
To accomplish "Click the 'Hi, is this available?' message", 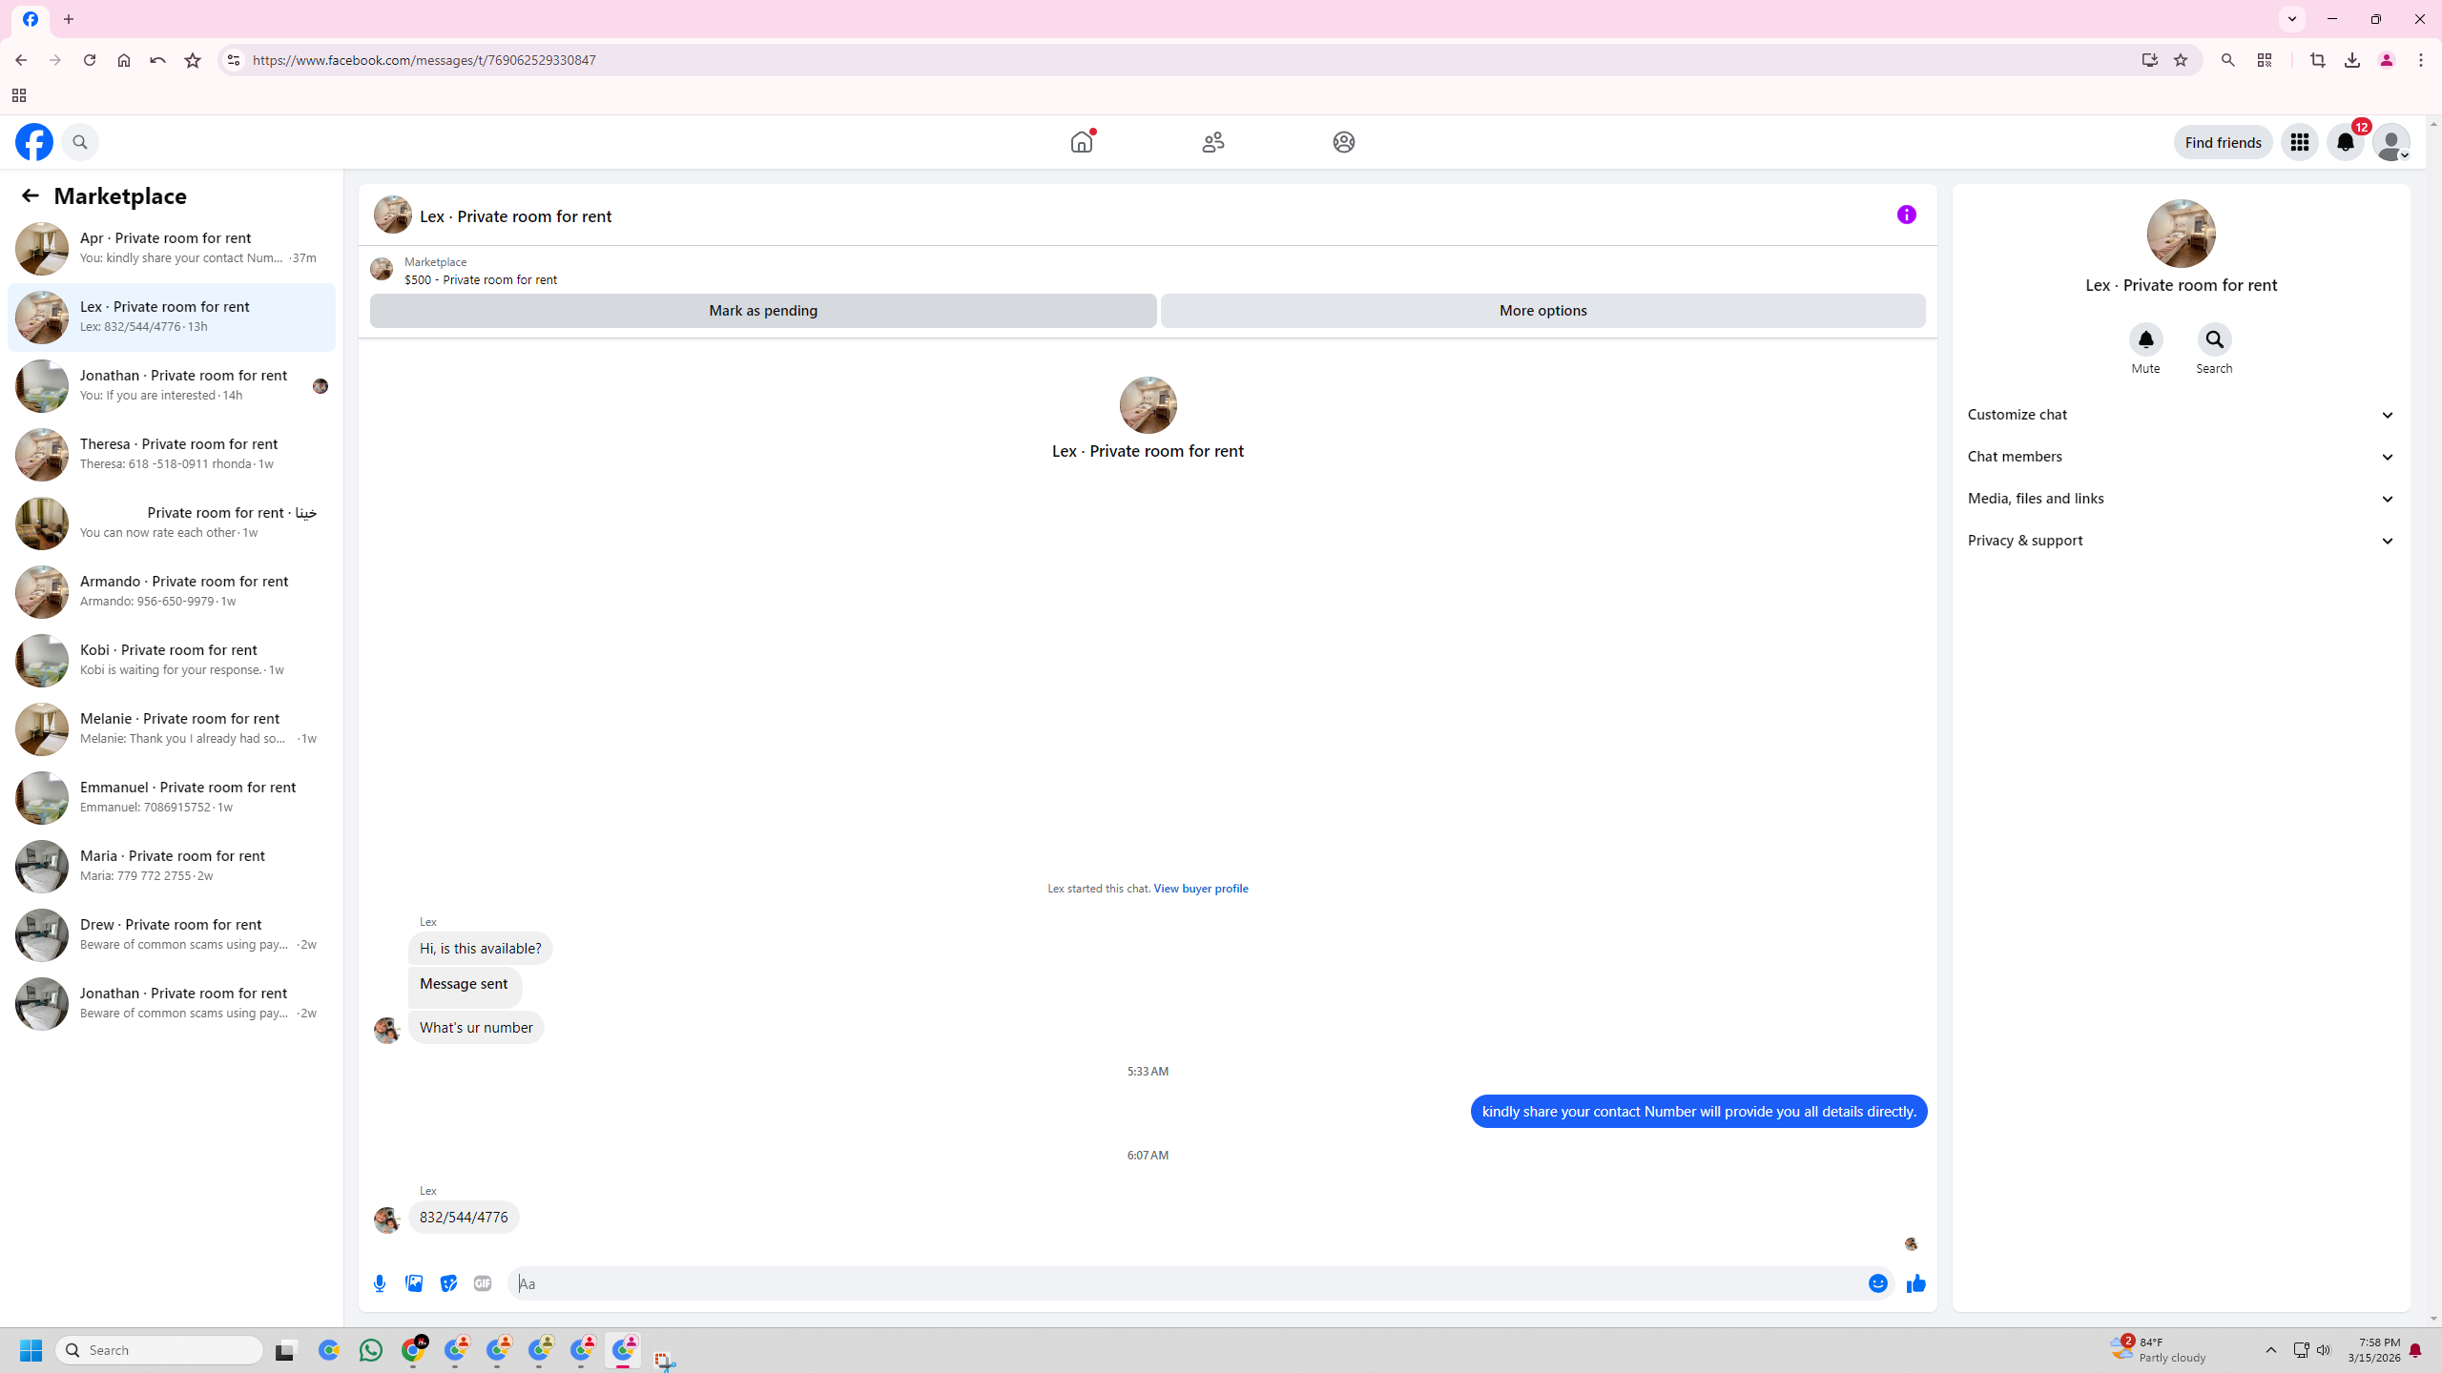I will (480, 949).
